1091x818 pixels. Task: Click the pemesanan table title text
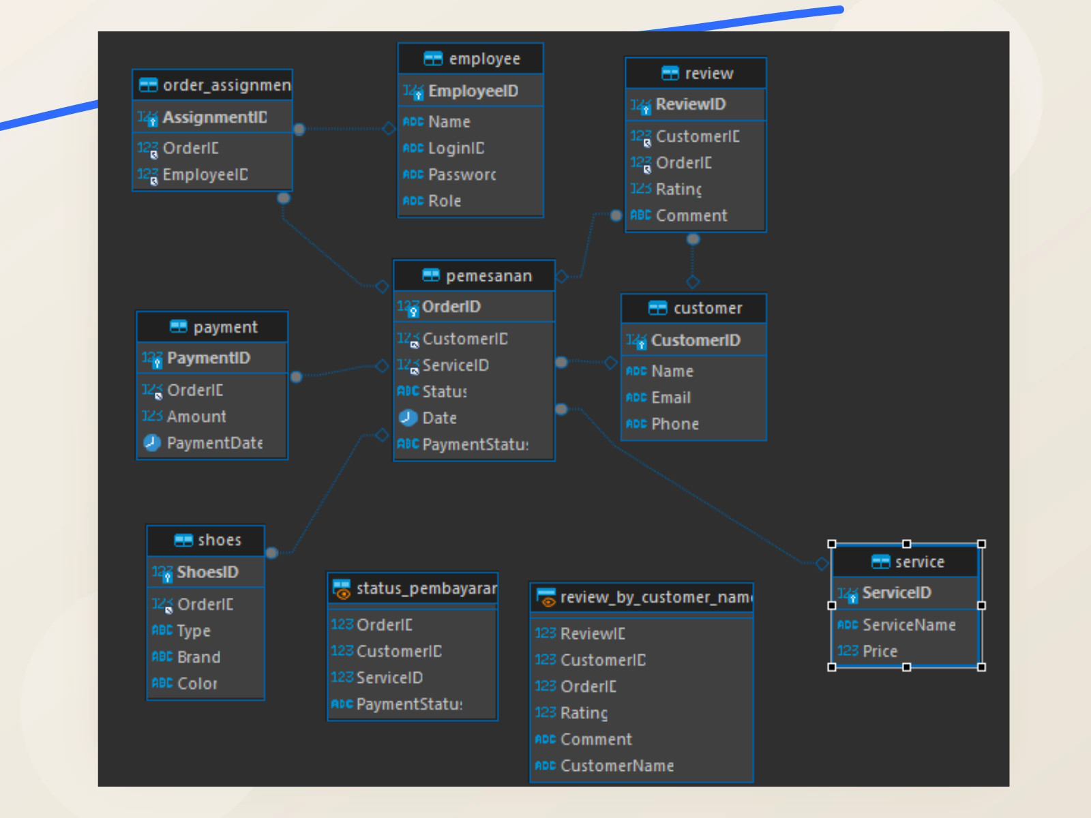click(x=489, y=276)
